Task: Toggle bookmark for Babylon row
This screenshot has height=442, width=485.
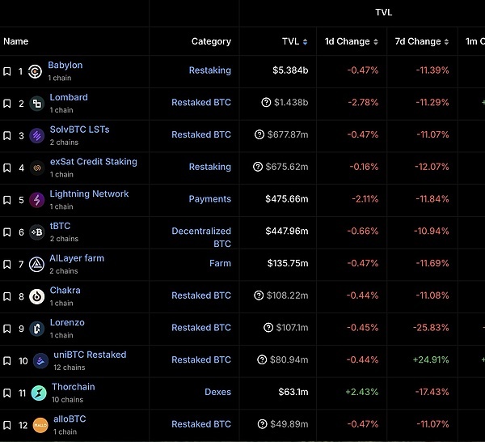Action: tap(6, 71)
